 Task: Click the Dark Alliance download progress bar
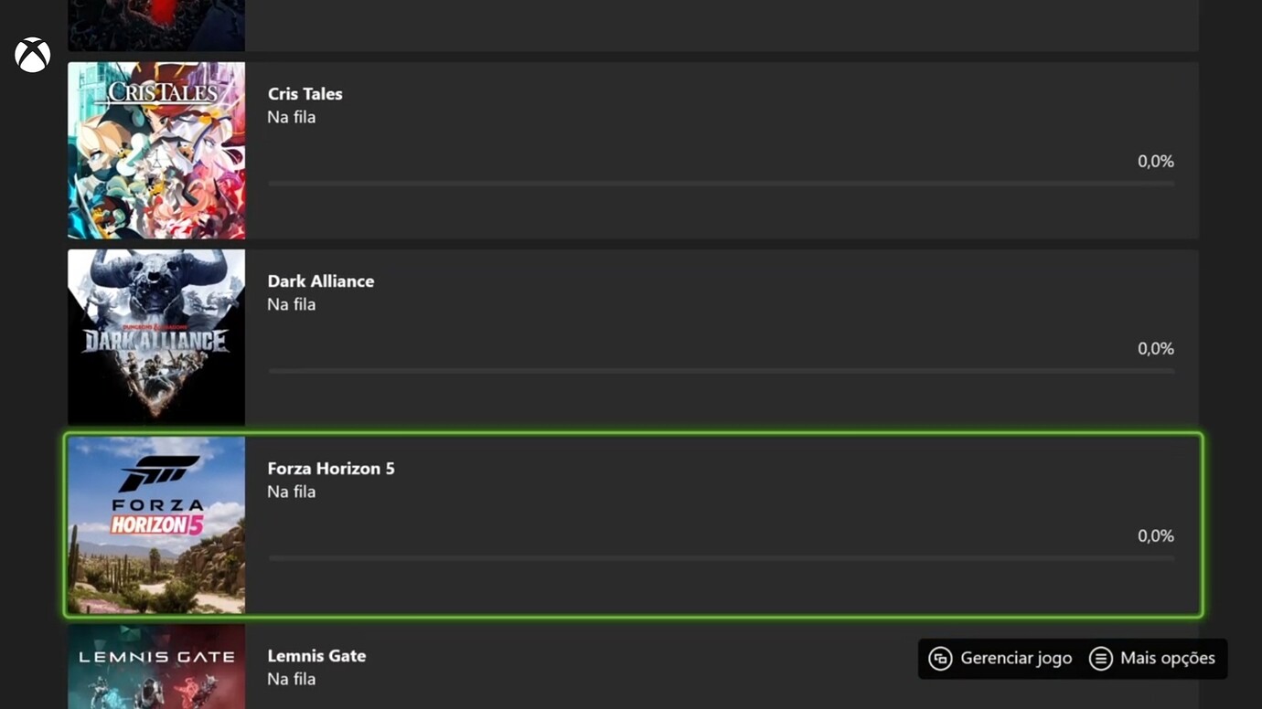[x=721, y=371]
